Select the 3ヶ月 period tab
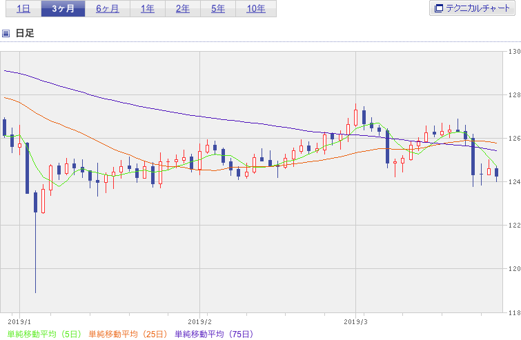 click(63, 8)
